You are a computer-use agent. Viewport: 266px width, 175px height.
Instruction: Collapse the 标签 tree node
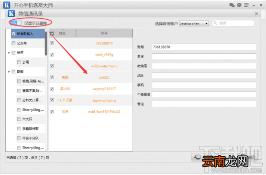(x=9, y=53)
